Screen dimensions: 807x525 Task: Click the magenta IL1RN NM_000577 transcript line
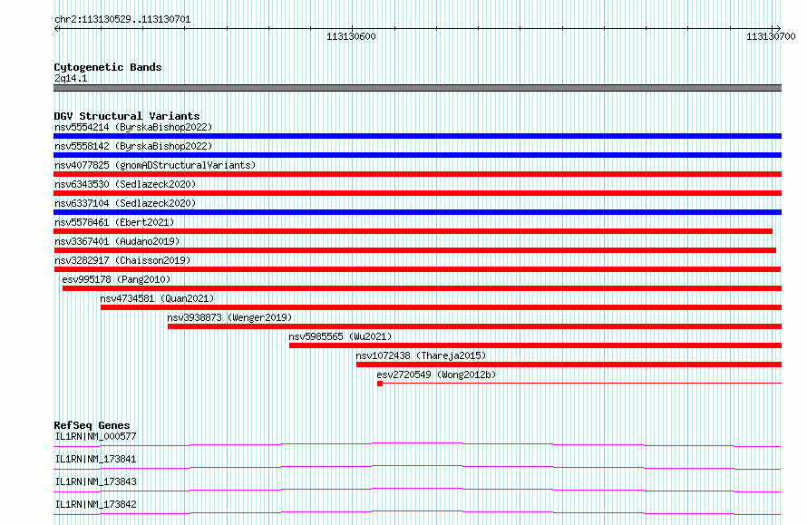417,444
